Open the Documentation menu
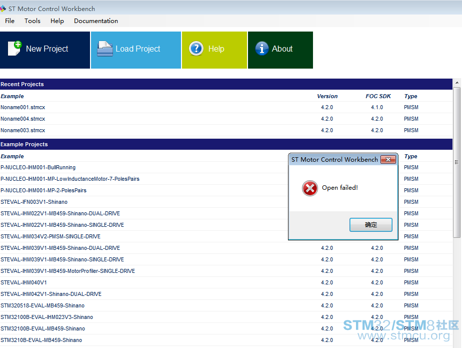The image size is (462, 348). pos(96,21)
